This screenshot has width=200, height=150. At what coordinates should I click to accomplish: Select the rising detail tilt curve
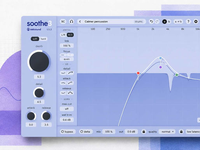70,73
